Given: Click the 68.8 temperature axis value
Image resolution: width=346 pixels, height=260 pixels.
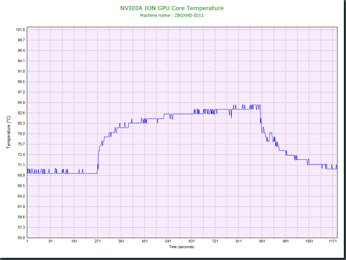Looking at the screenshot, I should (x=21, y=175).
